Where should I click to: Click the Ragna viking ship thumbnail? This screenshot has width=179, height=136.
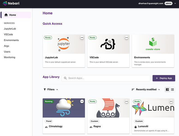[108, 108]
